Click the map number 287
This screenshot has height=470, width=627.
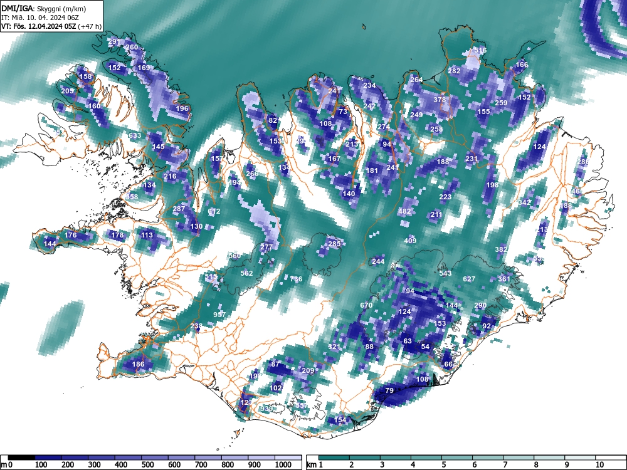pyautogui.click(x=179, y=209)
